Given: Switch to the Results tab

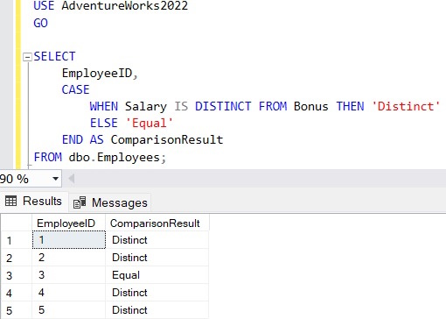Looking at the screenshot, I should point(34,202).
